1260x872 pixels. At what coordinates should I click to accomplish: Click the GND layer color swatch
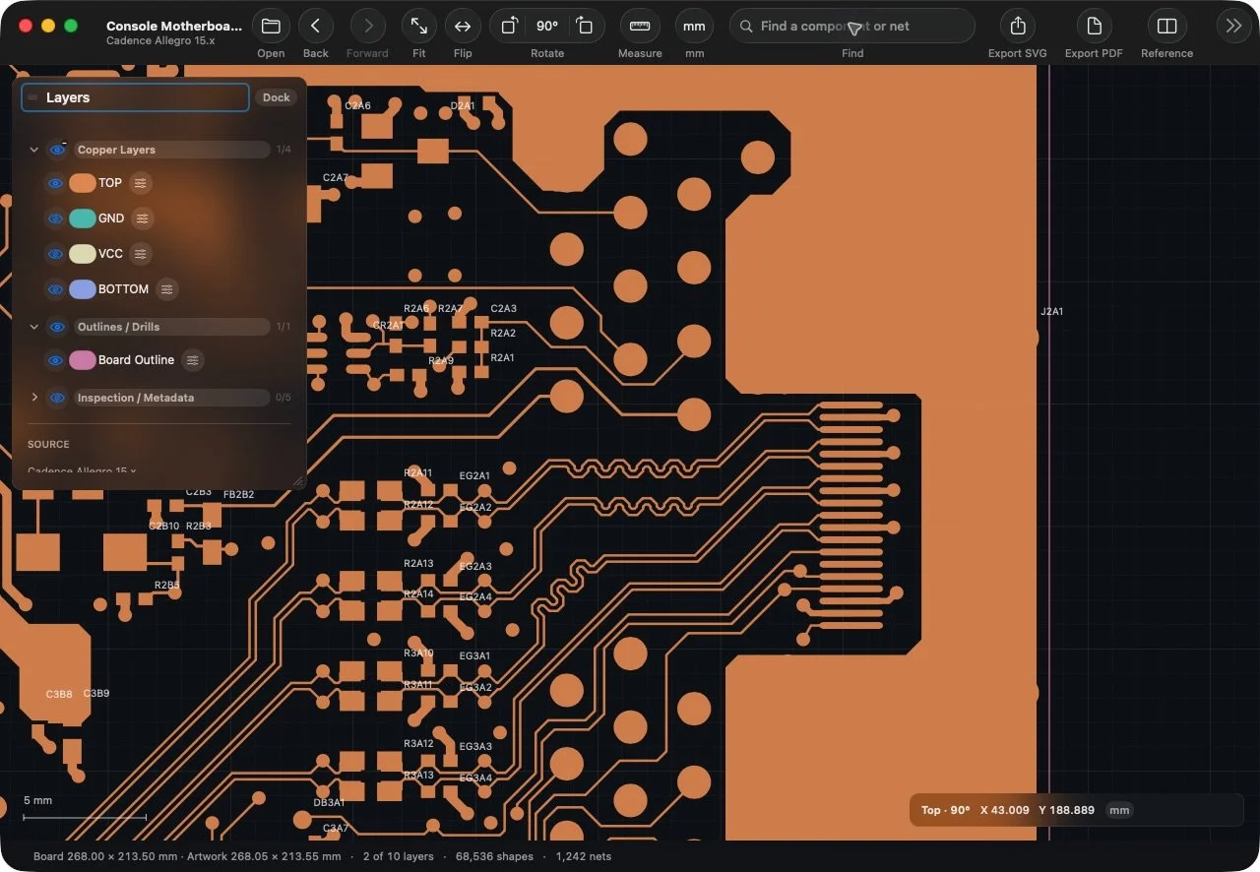pos(83,218)
